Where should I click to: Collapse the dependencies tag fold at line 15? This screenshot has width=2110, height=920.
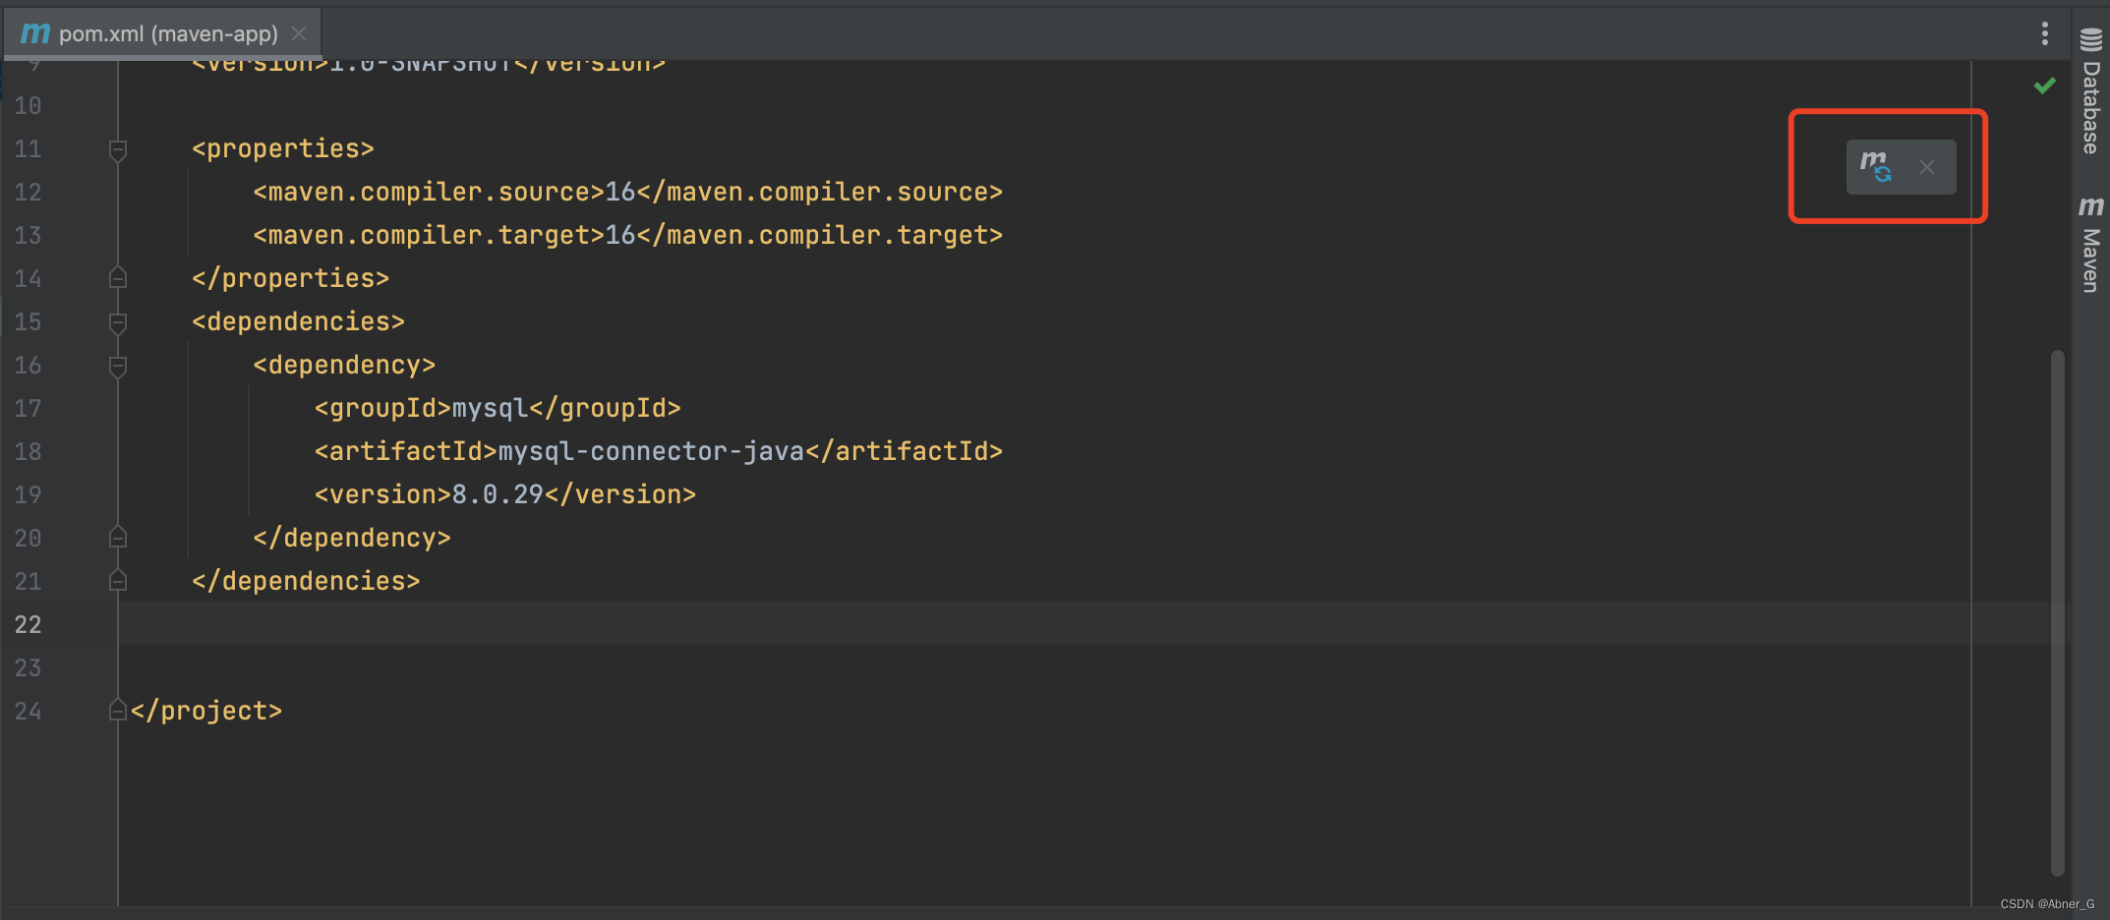click(x=118, y=322)
